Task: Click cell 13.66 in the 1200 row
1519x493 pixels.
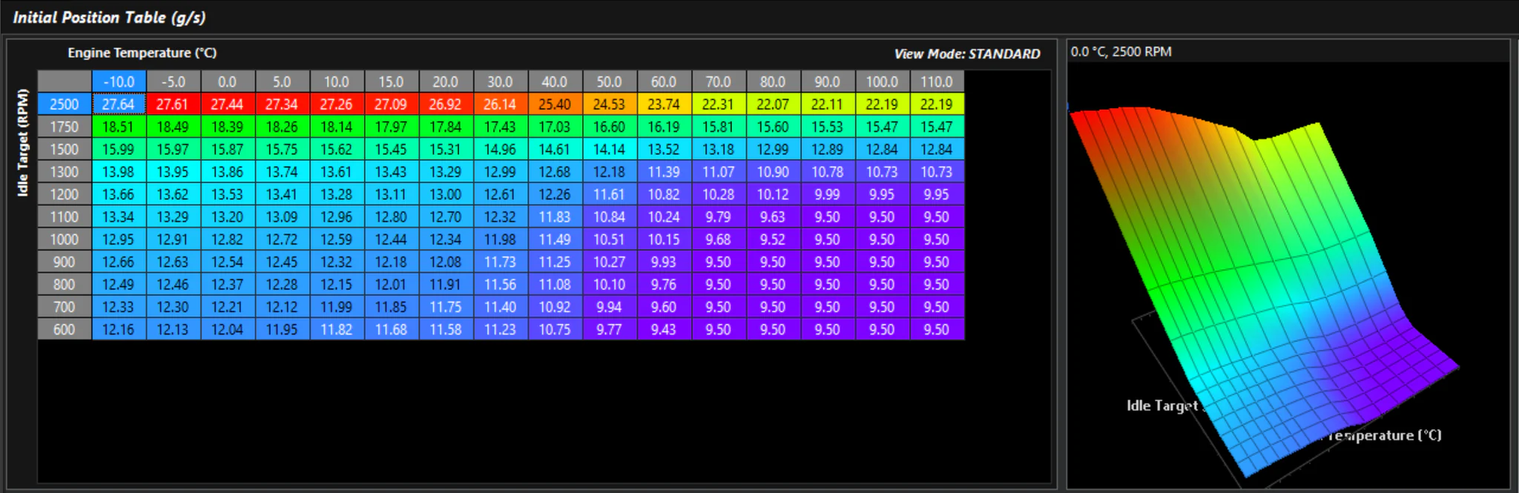Action: click(119, 194)
